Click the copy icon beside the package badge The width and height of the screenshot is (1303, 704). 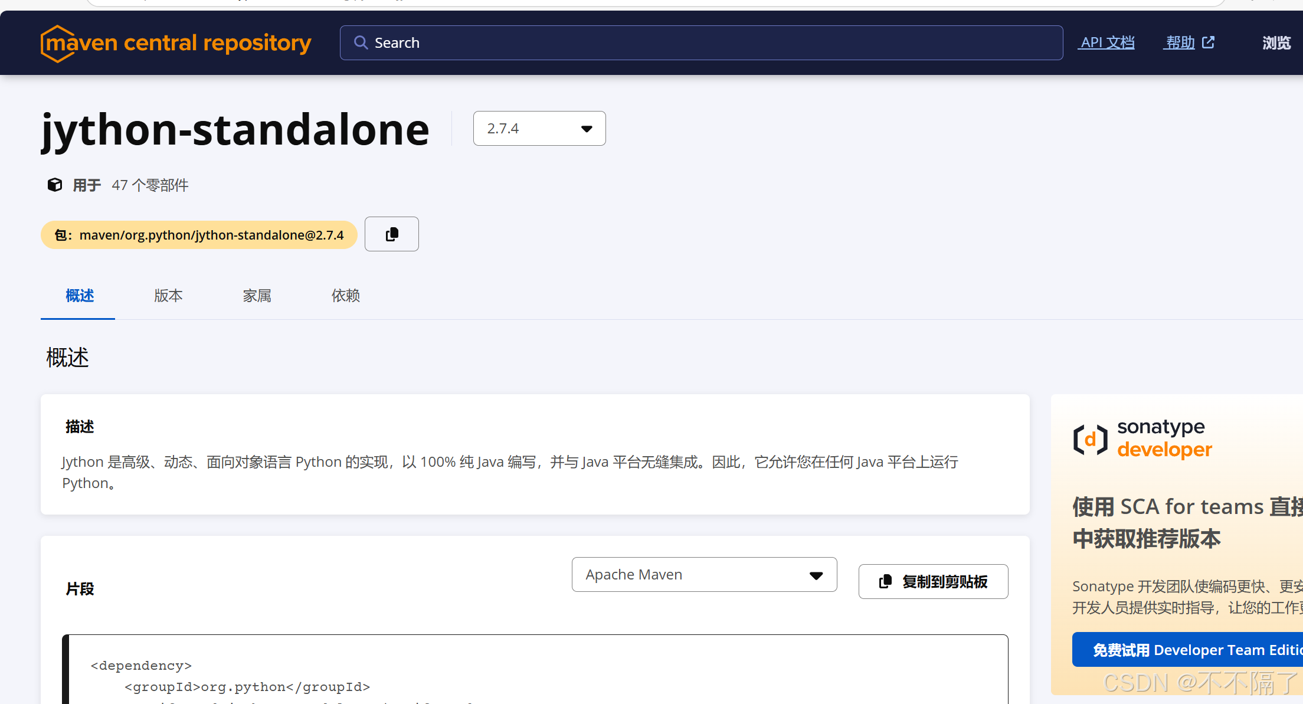tap(391, 234)
